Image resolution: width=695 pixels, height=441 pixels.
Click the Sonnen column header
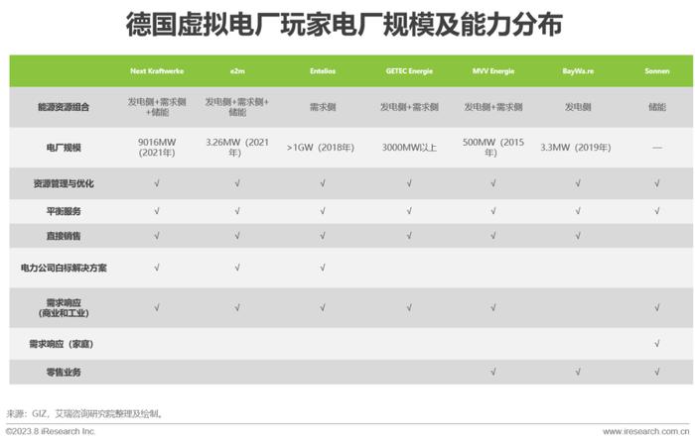coord(657,70)
